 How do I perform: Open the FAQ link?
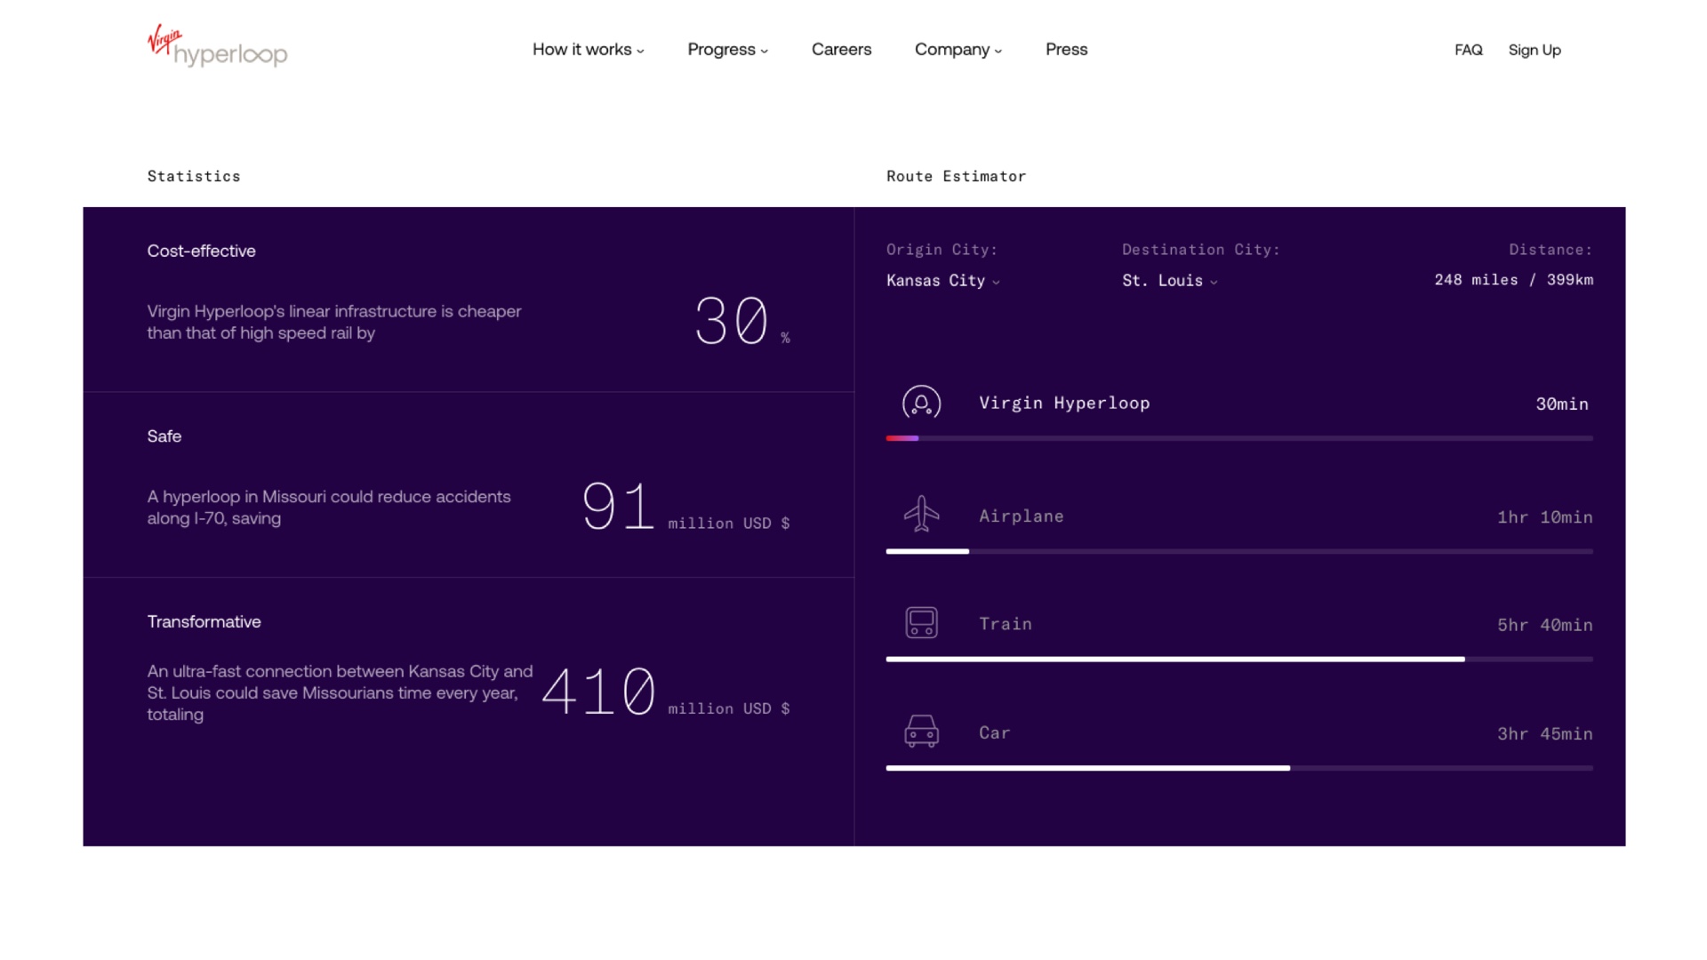point(1468,50)
